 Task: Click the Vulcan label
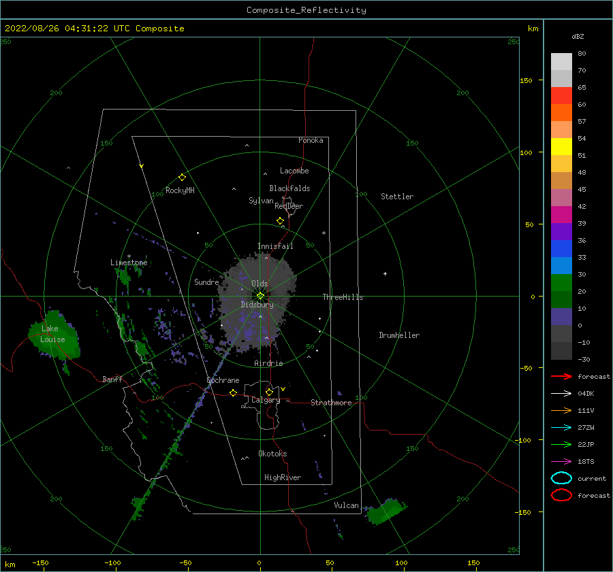click(x=347, y=505)
